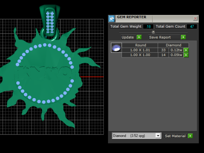Click the Gem Reporter panel icon
Image resolution: width=204 pixels, height=153 pixels.
point(111,19)
